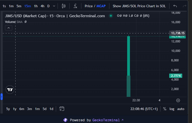Screen dimensions: 192x123
Task: Open the go to date calendar
Action: (x=62, y=109)
